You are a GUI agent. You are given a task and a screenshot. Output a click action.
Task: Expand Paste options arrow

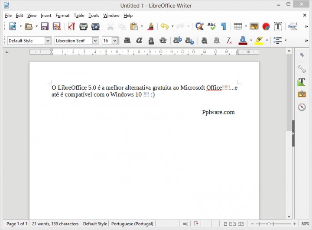click(x=142, y=26)
